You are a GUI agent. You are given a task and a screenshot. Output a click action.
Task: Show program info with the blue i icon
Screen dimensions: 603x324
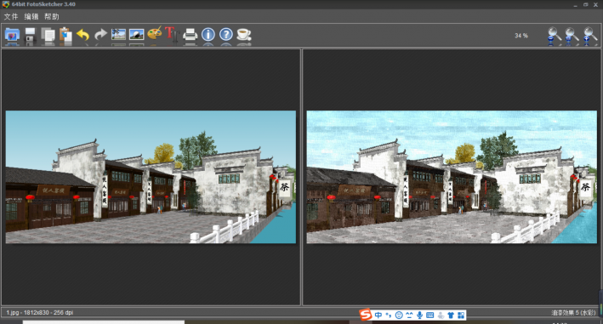208,35
